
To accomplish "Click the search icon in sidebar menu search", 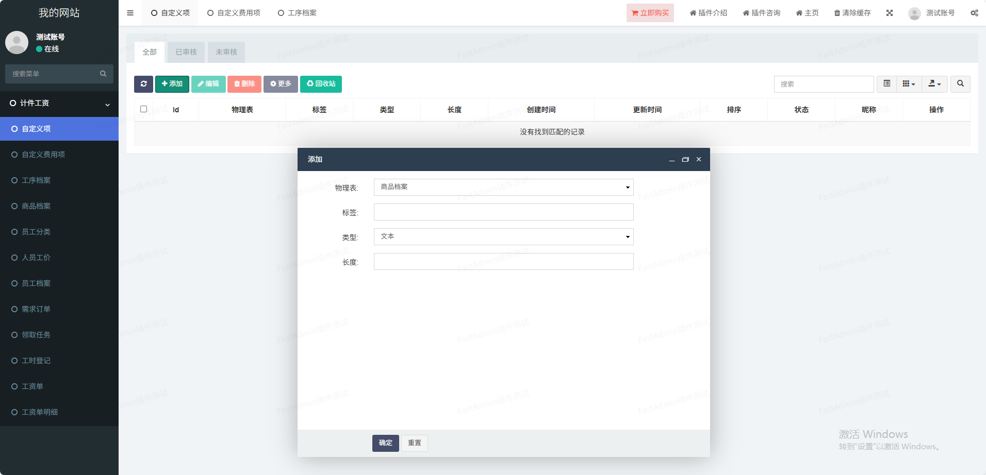I will [x=103, y=74].
